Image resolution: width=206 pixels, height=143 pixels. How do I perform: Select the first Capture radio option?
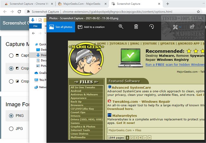click(x=11, y=56)
